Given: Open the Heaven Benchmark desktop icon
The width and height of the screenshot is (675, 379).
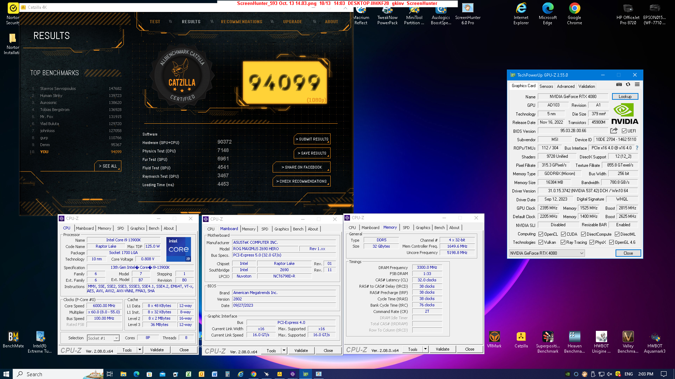Looking at the screenshot, I should 574,342.
